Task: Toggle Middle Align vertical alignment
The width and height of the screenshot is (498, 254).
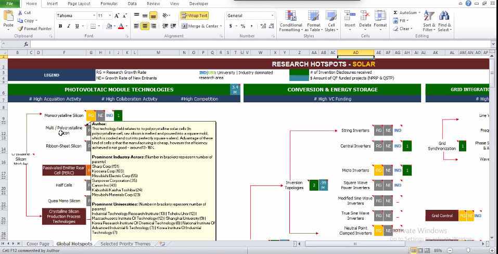Action: click(145, 16)
